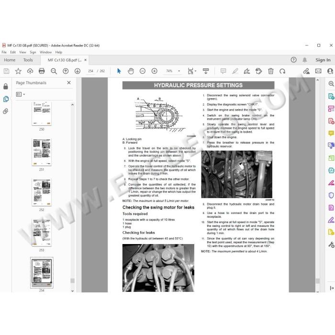Zoom out with the minus icon

coord(143,71)
